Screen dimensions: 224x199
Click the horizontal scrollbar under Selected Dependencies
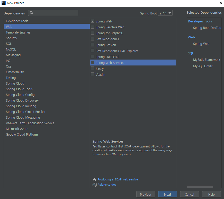(200, 187)
